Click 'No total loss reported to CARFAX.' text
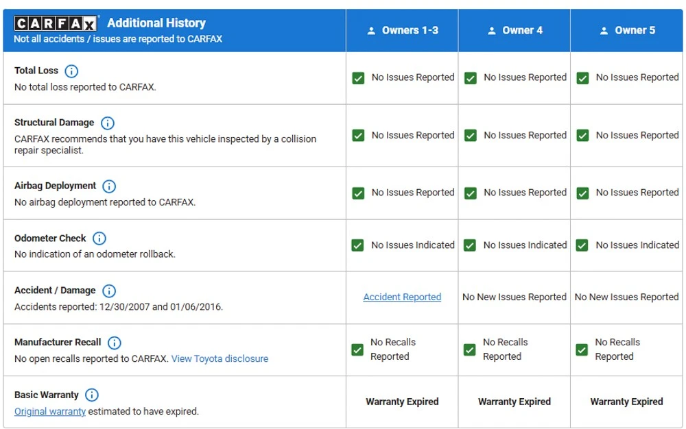Viewport: 686px width, 429px height. pos(85,87)
